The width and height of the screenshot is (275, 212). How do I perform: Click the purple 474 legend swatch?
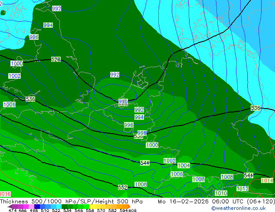(15, 206)
